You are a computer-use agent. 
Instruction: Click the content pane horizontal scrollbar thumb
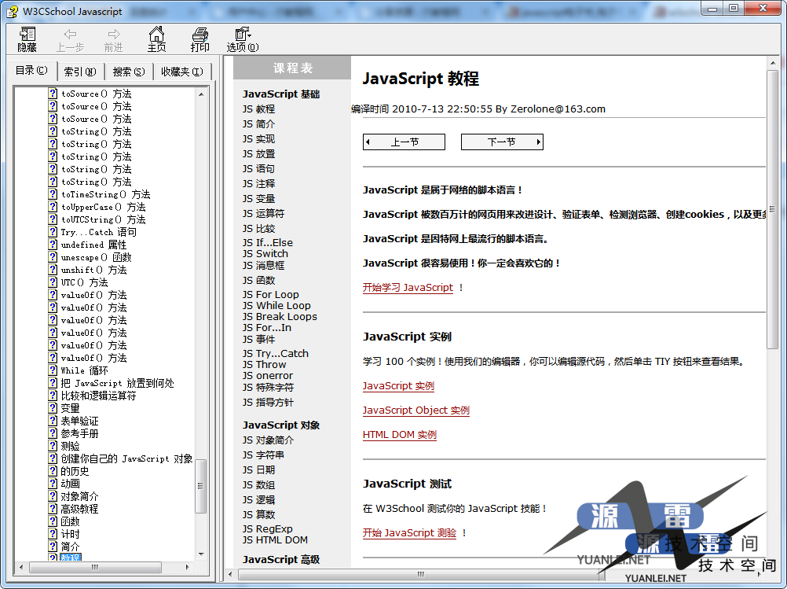(x=421, y=574)
